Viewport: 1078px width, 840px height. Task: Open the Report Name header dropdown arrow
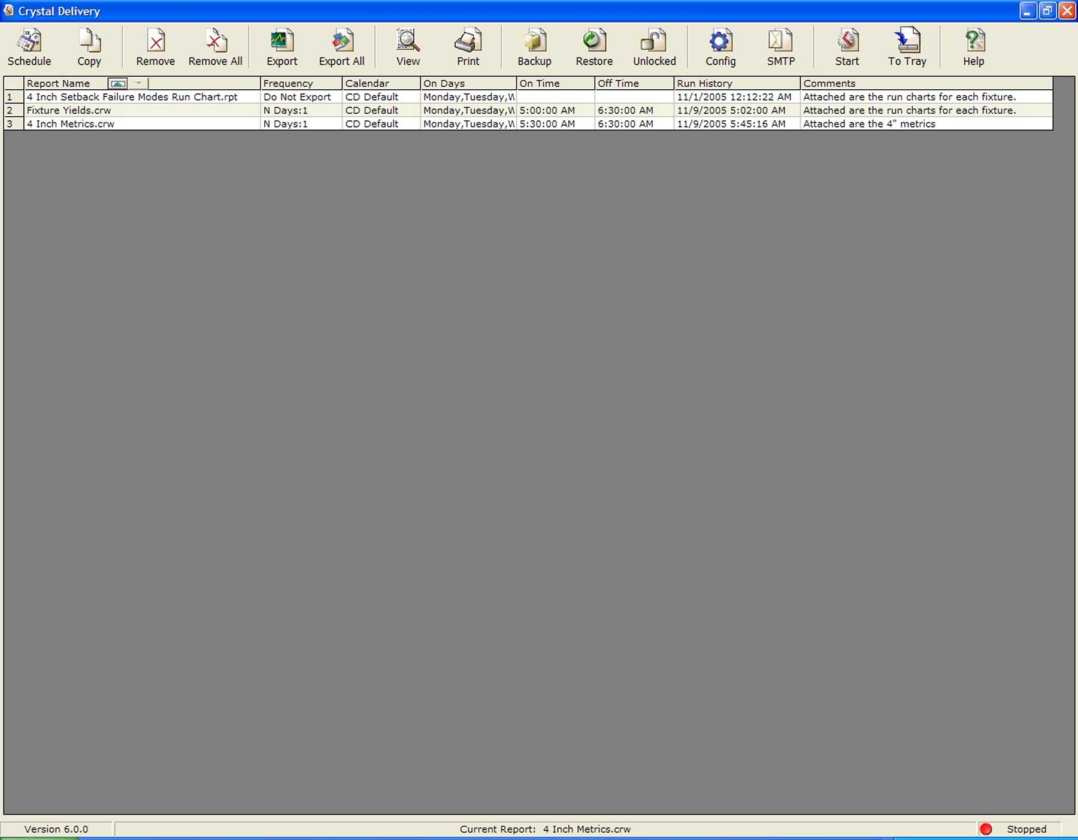pos(138,83)
